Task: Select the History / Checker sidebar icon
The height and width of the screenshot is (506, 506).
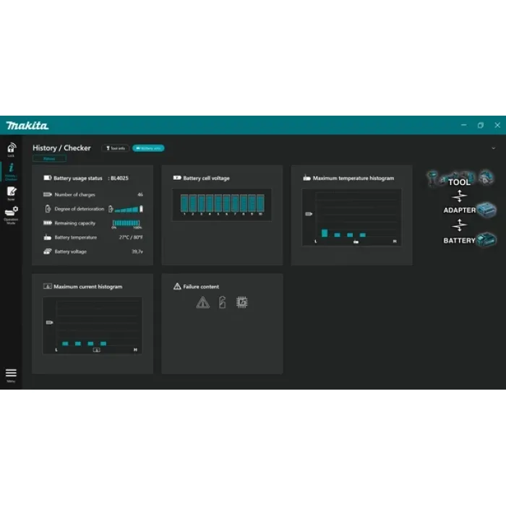Action: pos(11,170)
